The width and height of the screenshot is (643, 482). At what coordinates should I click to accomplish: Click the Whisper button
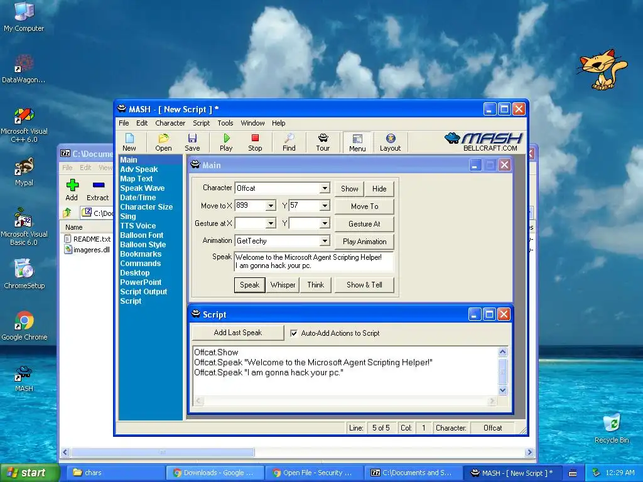coord(283,285)
